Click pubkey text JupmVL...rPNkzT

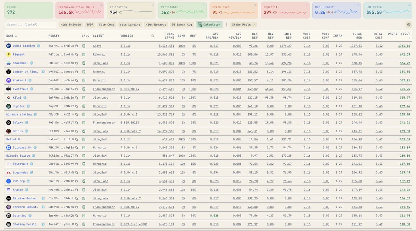click(61, 106)
